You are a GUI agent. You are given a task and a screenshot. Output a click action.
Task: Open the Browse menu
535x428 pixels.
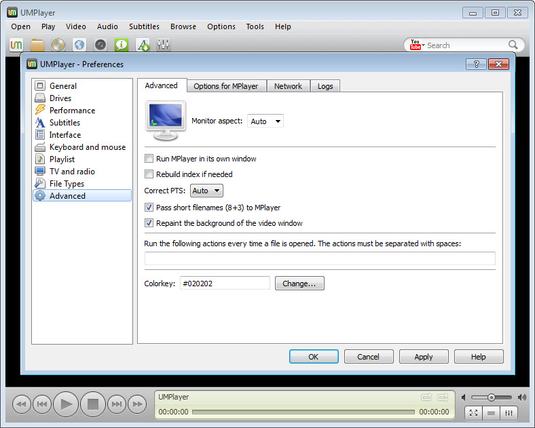[183, 26]
